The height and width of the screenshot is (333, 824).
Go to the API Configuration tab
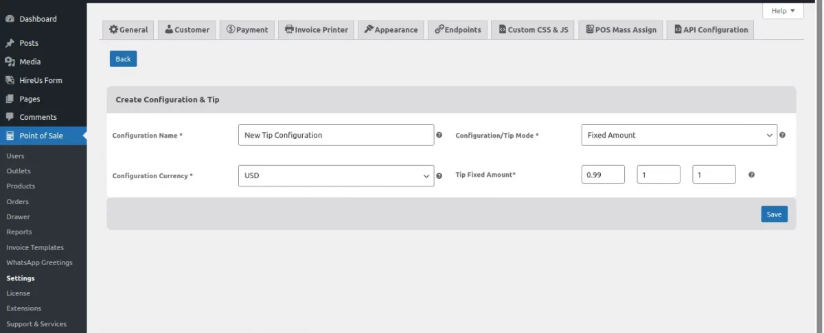710,29
